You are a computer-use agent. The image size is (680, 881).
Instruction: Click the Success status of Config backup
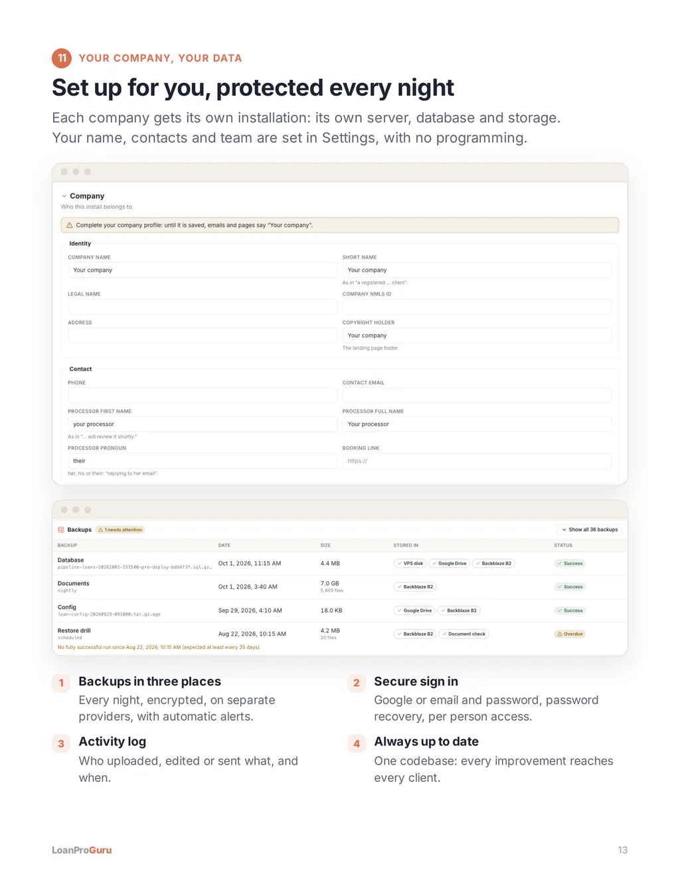point(570,610)
